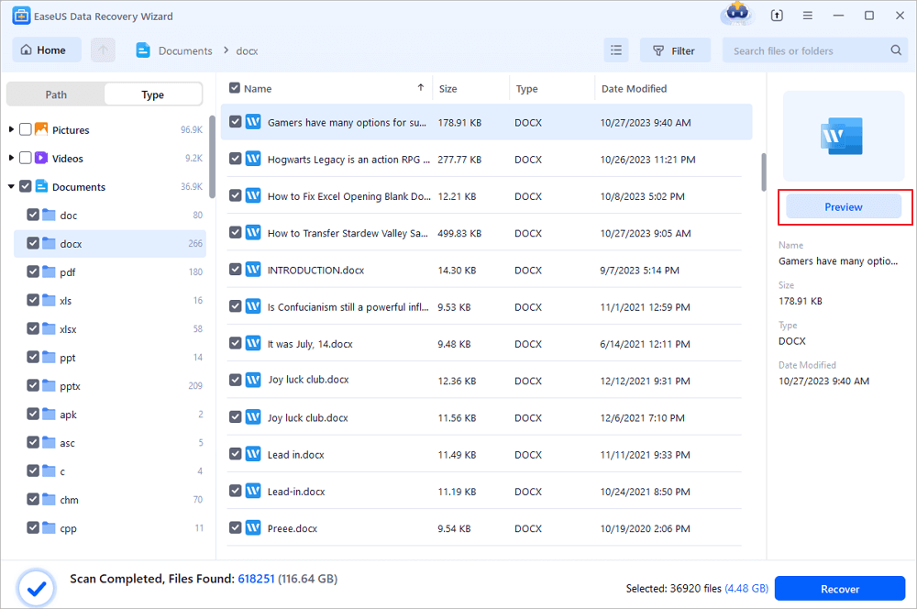Select the Lead-in.docx file row
This screenshot has height=609, width=917.
484,491
